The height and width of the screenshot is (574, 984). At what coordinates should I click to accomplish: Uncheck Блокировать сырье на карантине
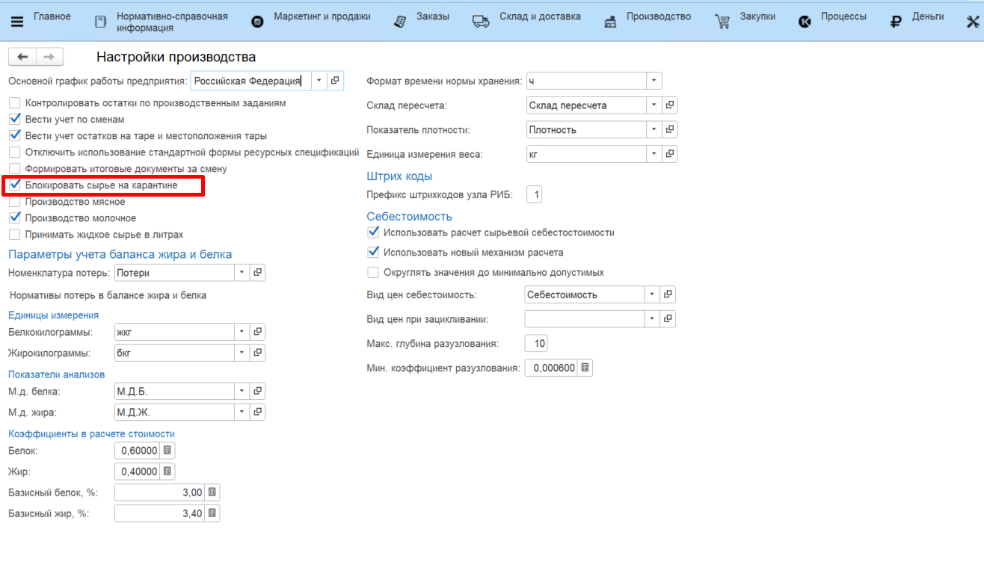tap(14, 185)
